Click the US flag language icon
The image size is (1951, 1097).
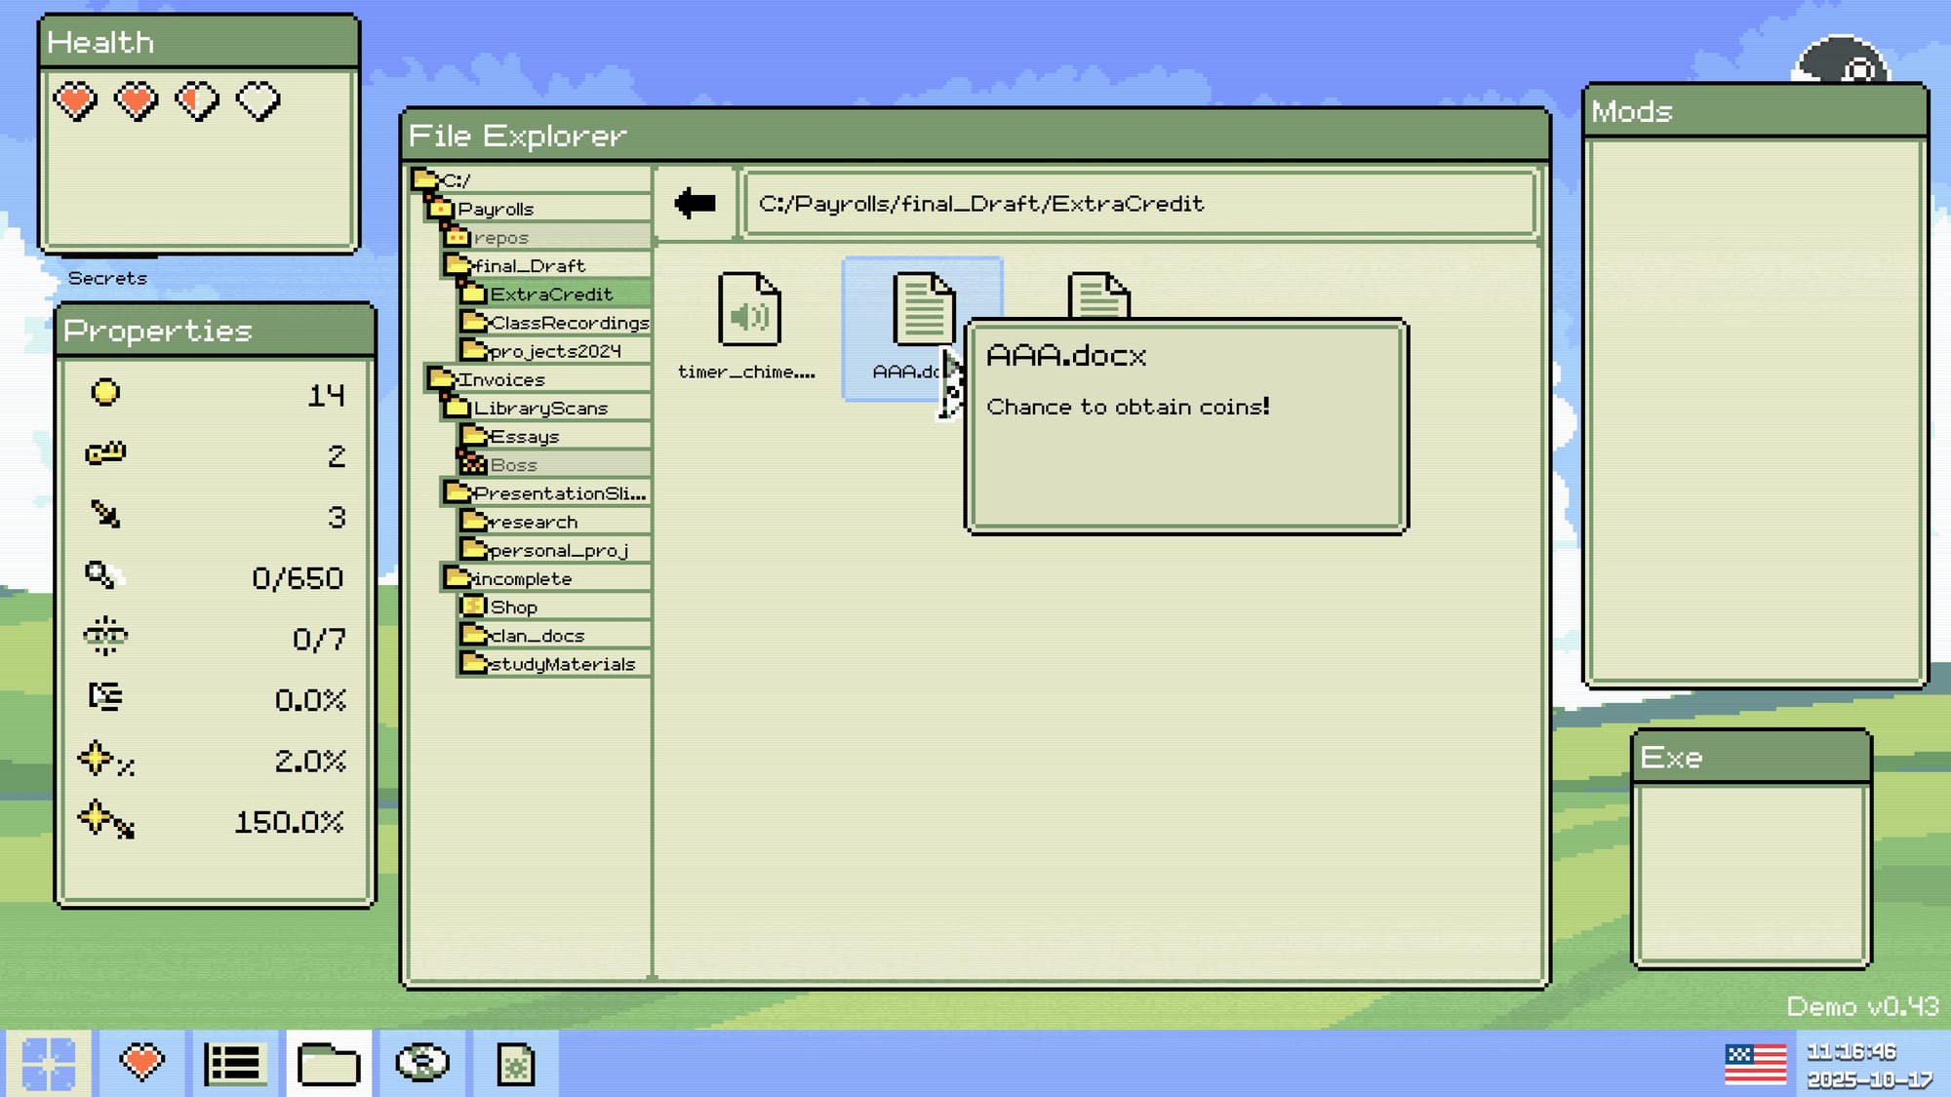(1755, 1064)
